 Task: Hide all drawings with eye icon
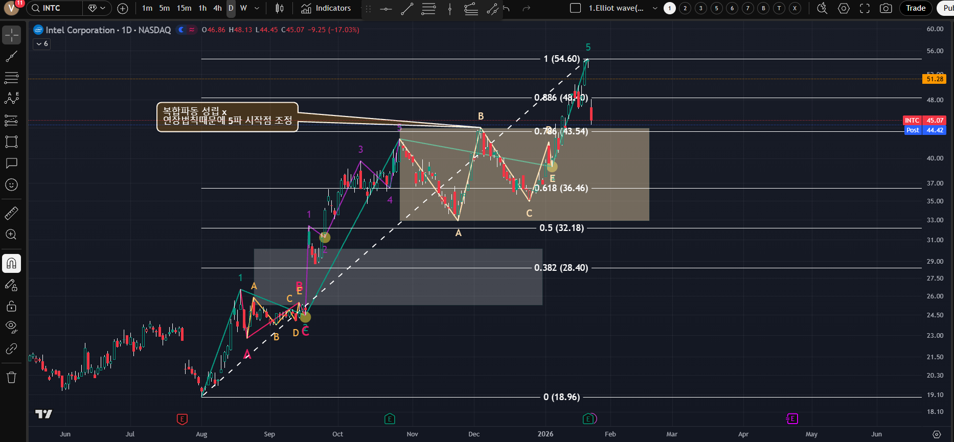tap(11, 327)
